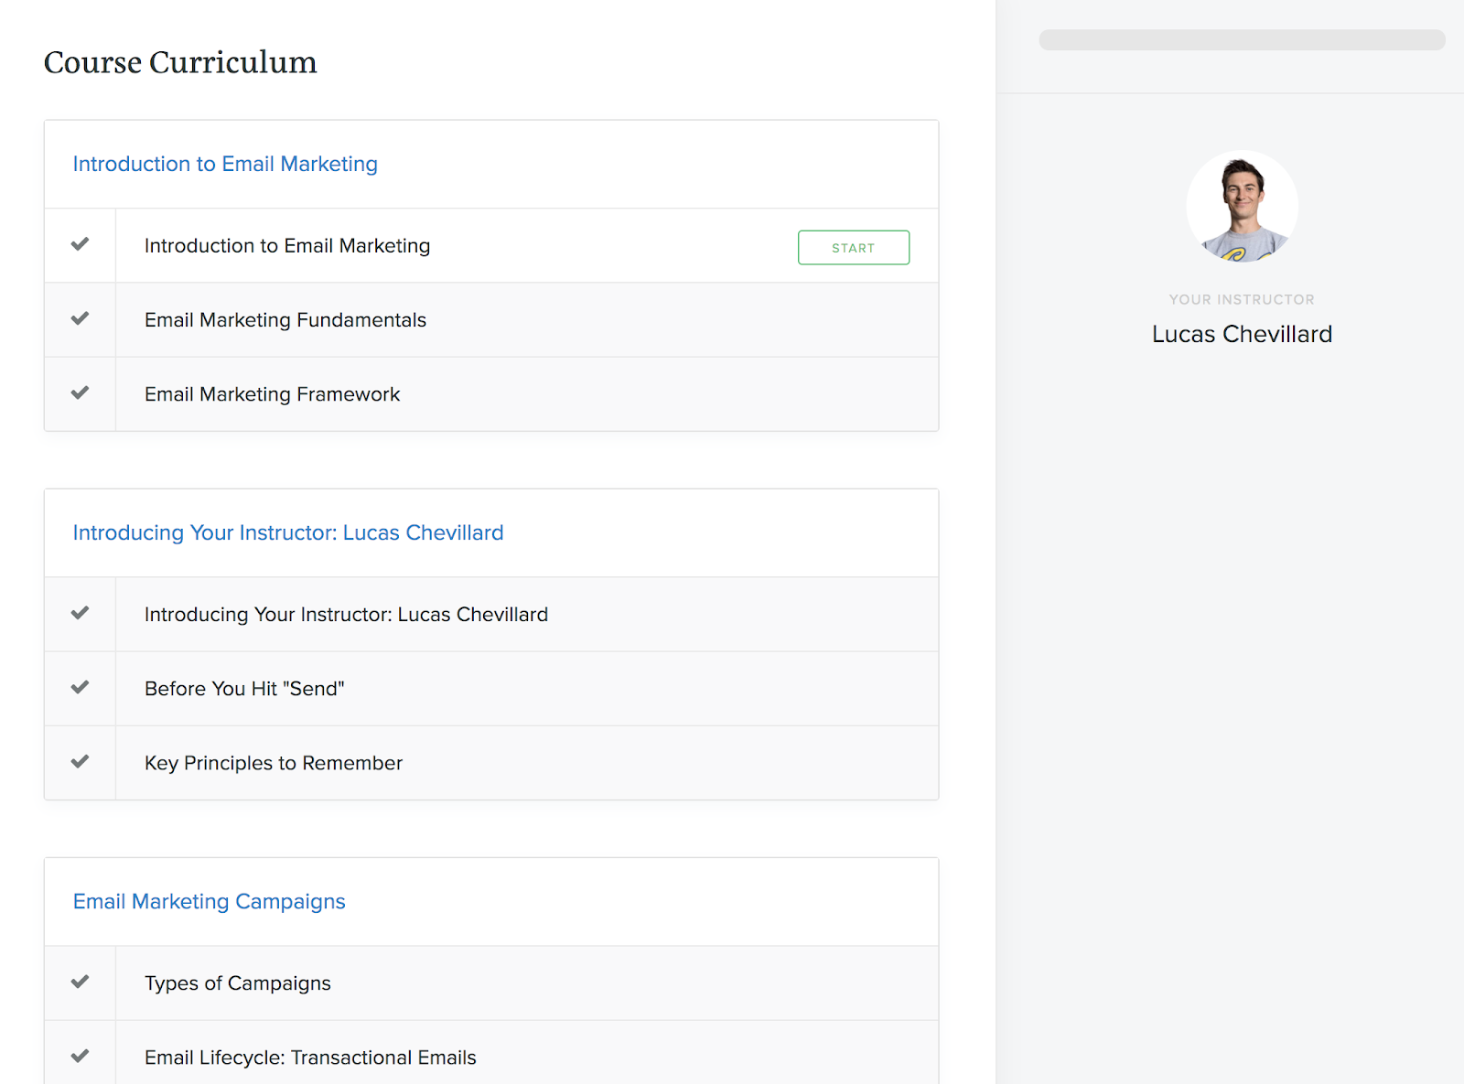The width and height of the screenshot is (1464, 1084).
Task: Open the Email Marketing Campaigns section heading
Action: 210,901
